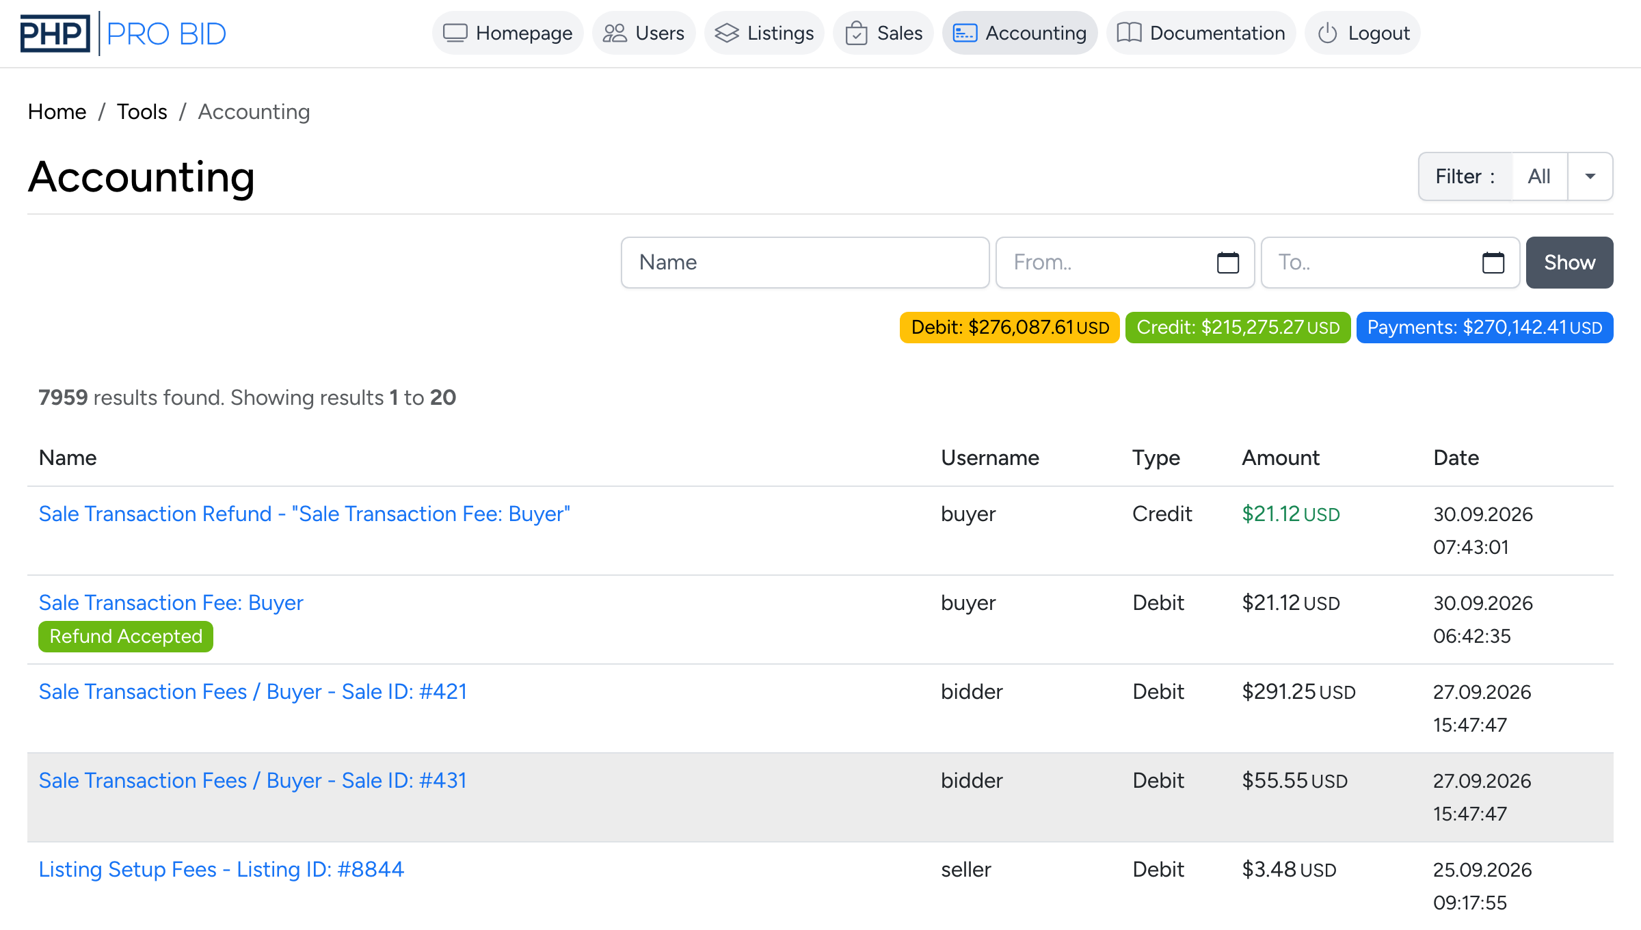The height and width of the screenshot is (930, 1641).
Task: Click the Listings layers icon
Action: click(x=727, y=33)
